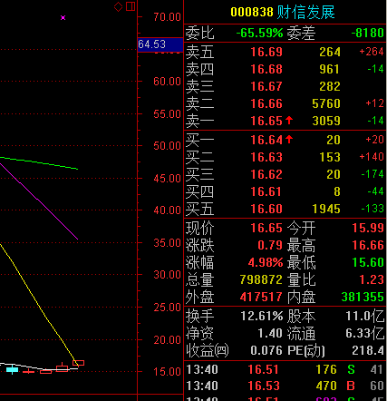The width and height of the screenshot is (387, 401).
Task: Click the 卖一 volume 3059
Action: tap(326, 121)
